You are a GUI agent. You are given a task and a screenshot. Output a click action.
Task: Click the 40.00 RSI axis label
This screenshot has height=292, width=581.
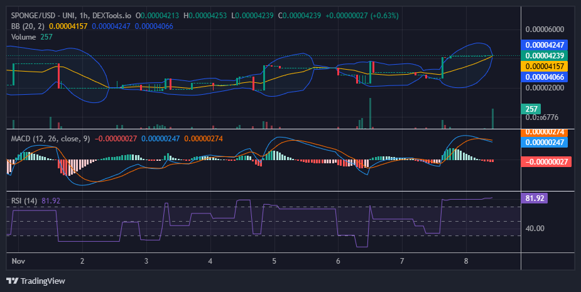point(535,229)
